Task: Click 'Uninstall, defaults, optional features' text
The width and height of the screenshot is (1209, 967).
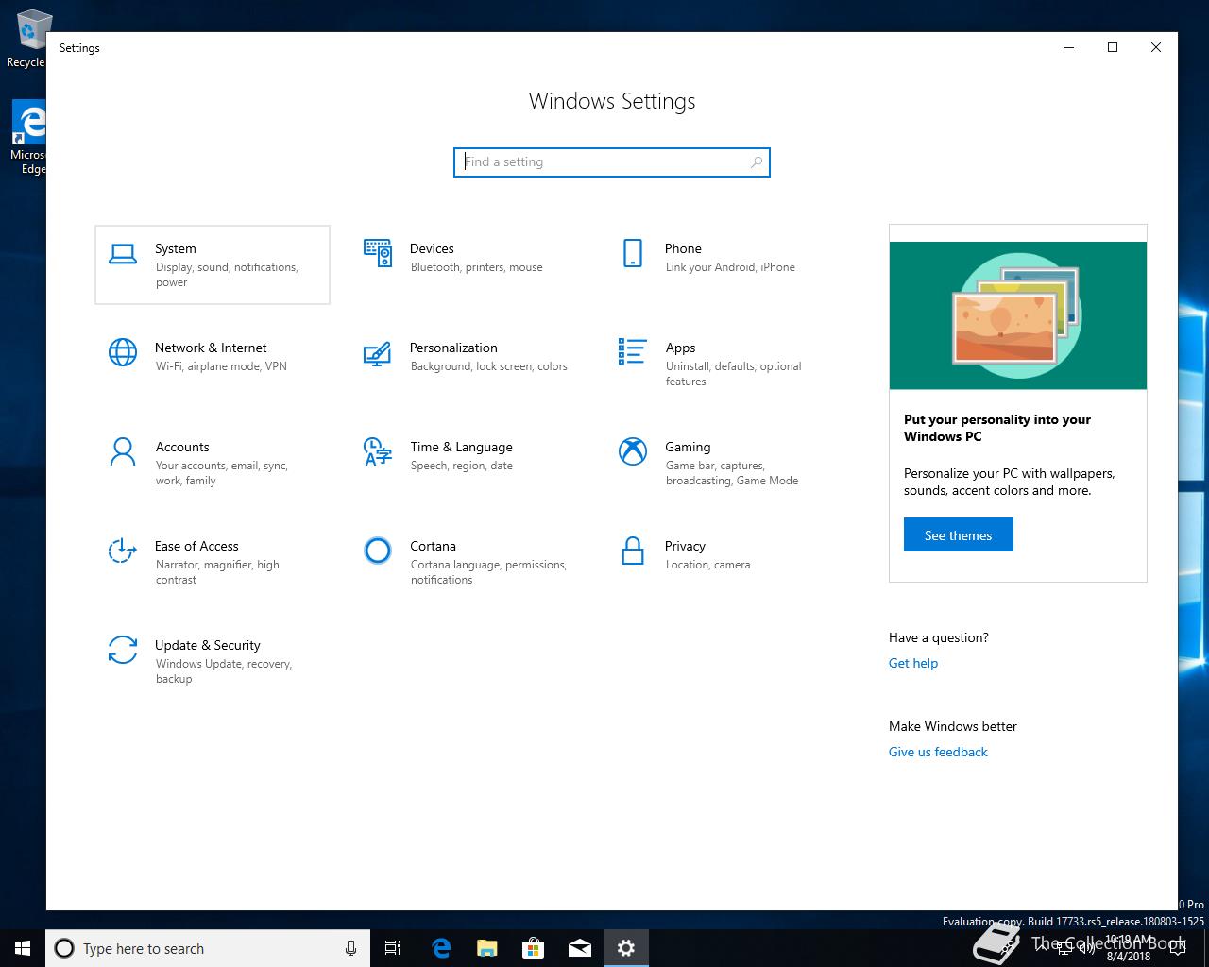Action: point(733,374)
